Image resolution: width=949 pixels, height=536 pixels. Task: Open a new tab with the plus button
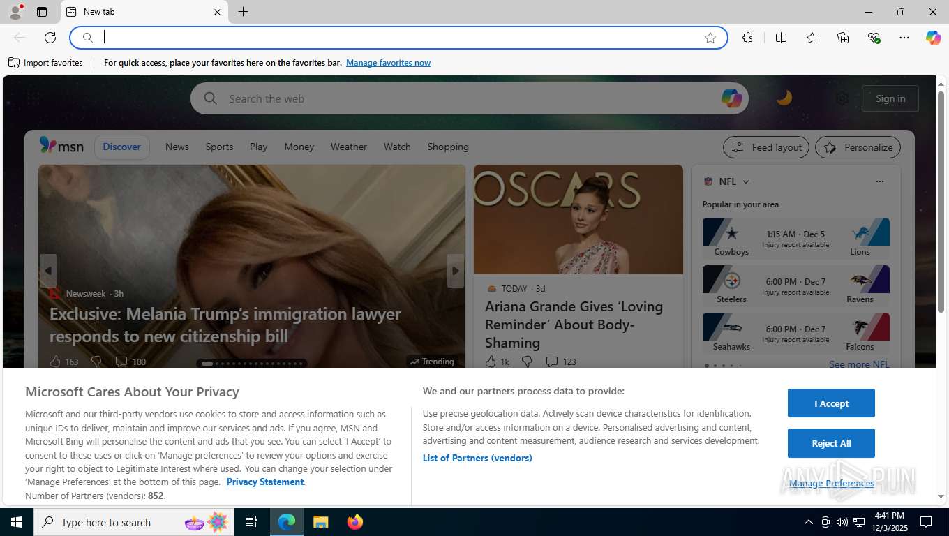(243, 12)
